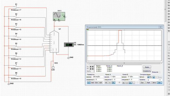Screen dimensions: 170x96
Task: Click the Channel B minus invert button
Action: (134, 83)
